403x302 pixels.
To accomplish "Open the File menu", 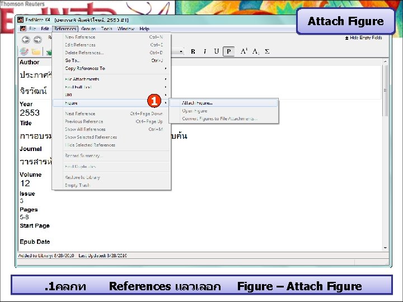I will tap(32, 29).
